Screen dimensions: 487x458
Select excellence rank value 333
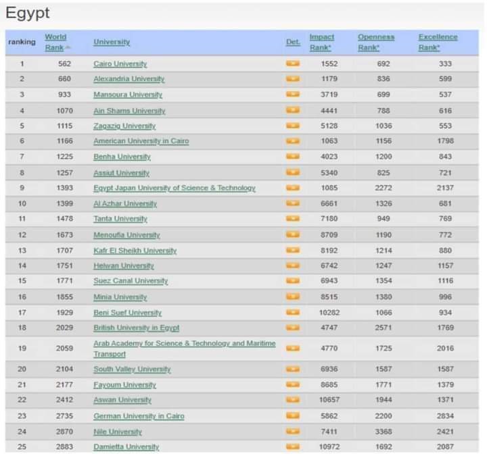tap(445, 64)
